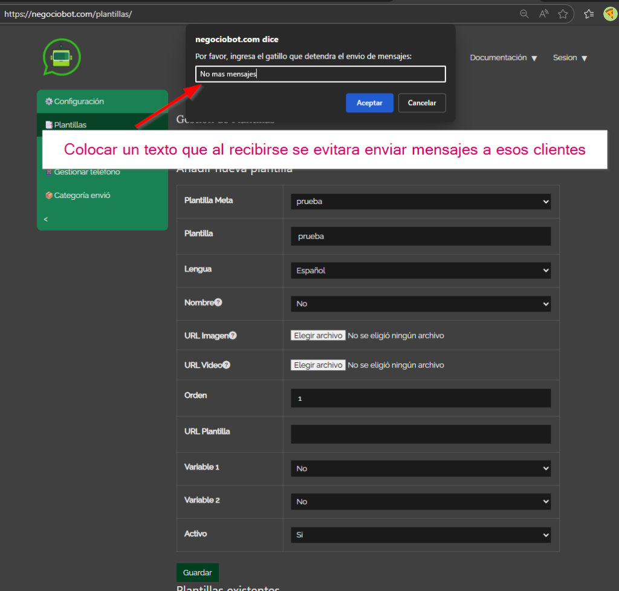Collapse the sidebar with the < arrow
This screenshot has width=619, height=591.
46,219
